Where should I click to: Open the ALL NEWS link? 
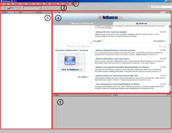pos(98,41)
